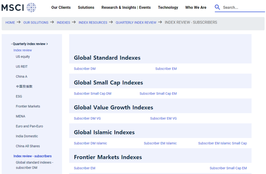Open INDEX RESOURCES breadcrumb link
The width and height of the screenshot is (266, 174).
tap(93, 23)
